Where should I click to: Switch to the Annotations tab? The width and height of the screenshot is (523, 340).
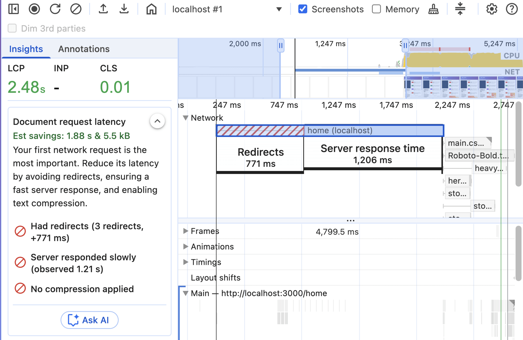click(84, 49)
